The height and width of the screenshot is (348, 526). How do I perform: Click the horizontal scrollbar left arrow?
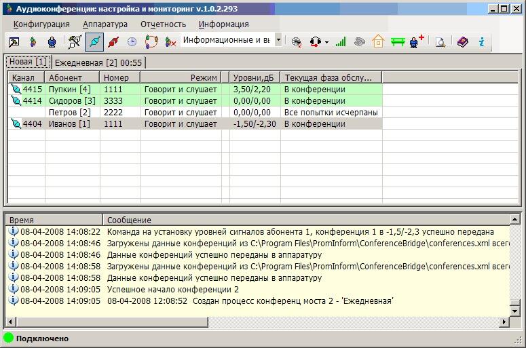point(10,322)
